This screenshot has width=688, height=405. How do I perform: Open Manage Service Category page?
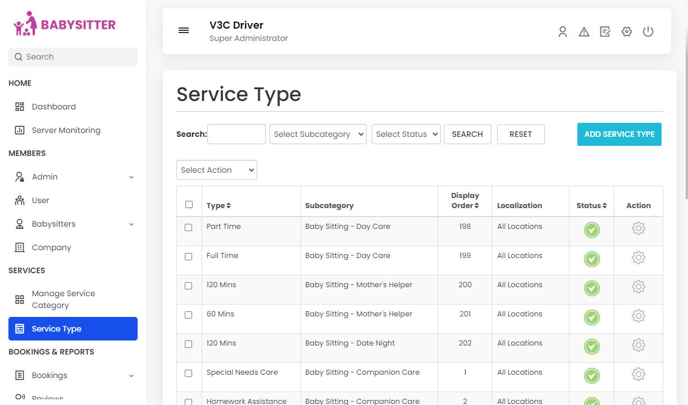click(x=65, y=298)
